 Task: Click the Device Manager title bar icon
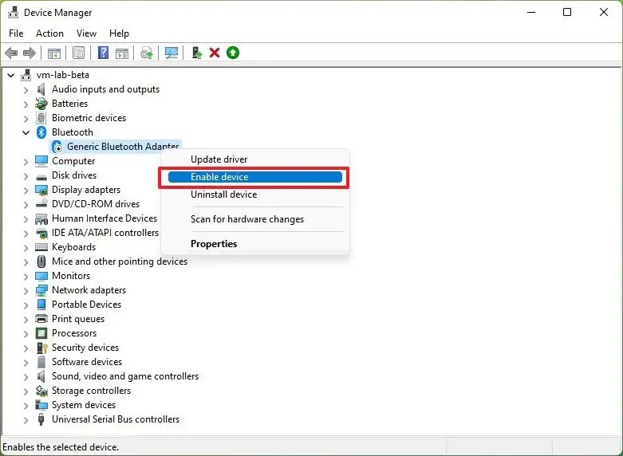coord(13,12)
